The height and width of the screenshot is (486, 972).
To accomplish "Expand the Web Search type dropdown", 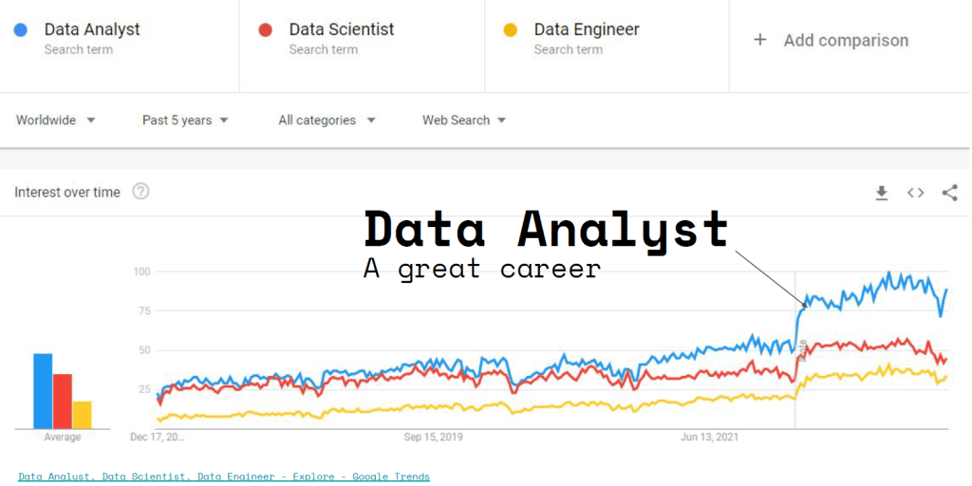I will [464, 121].
